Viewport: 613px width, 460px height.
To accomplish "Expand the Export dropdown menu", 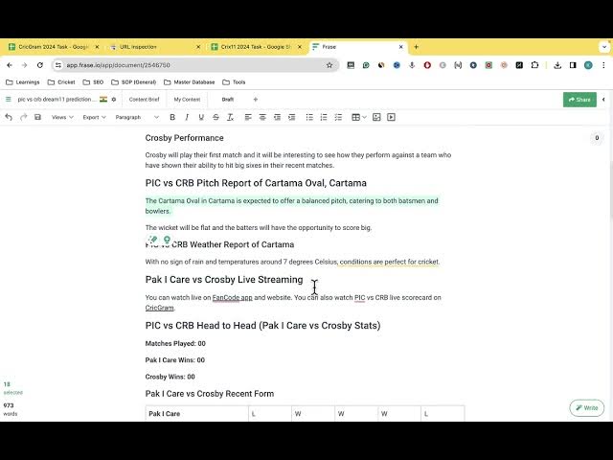I will (x=94, y=117).
